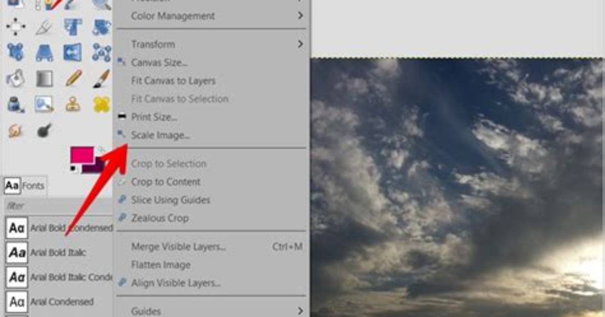Select the Perspective tool

pos(44,52)
